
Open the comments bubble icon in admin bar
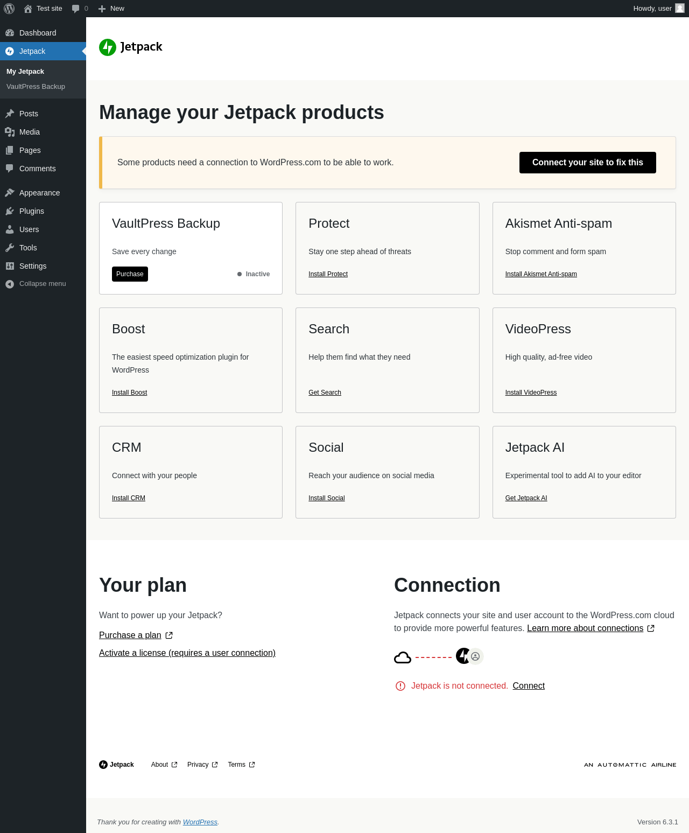tap(76, 9)
